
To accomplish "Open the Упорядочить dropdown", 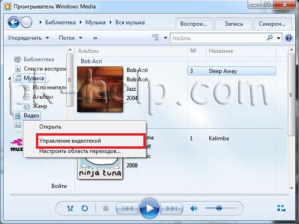I will pos(28,38).
